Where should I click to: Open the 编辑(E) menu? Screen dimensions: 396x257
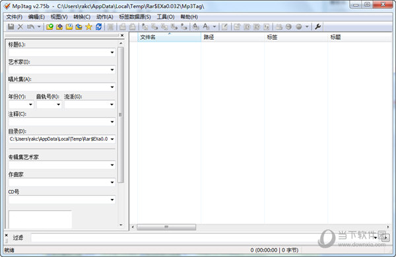pos(36,17)
